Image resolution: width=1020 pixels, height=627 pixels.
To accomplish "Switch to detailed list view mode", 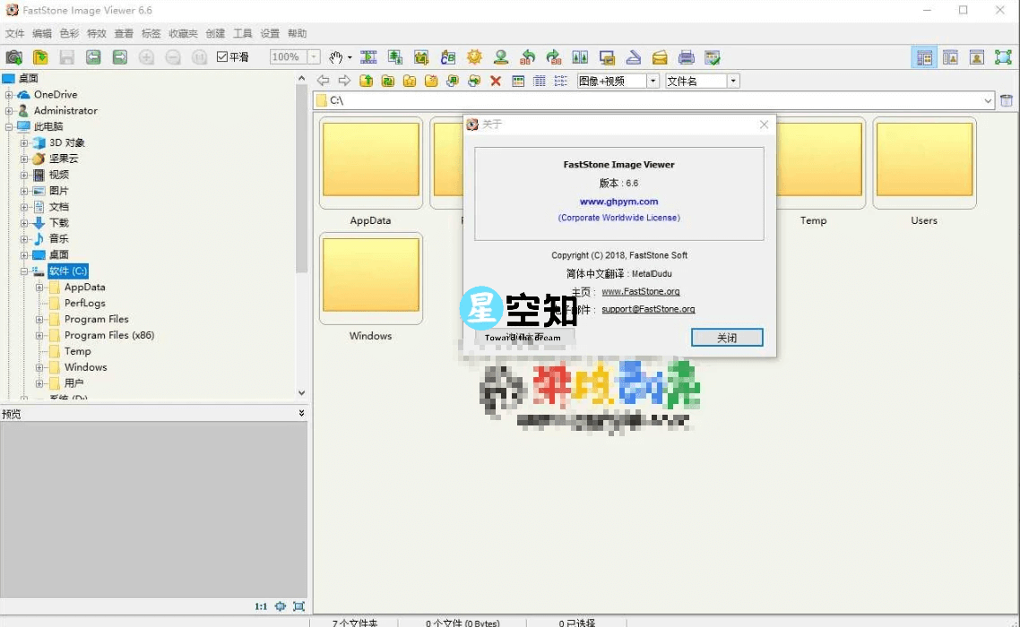I will 539,81.
